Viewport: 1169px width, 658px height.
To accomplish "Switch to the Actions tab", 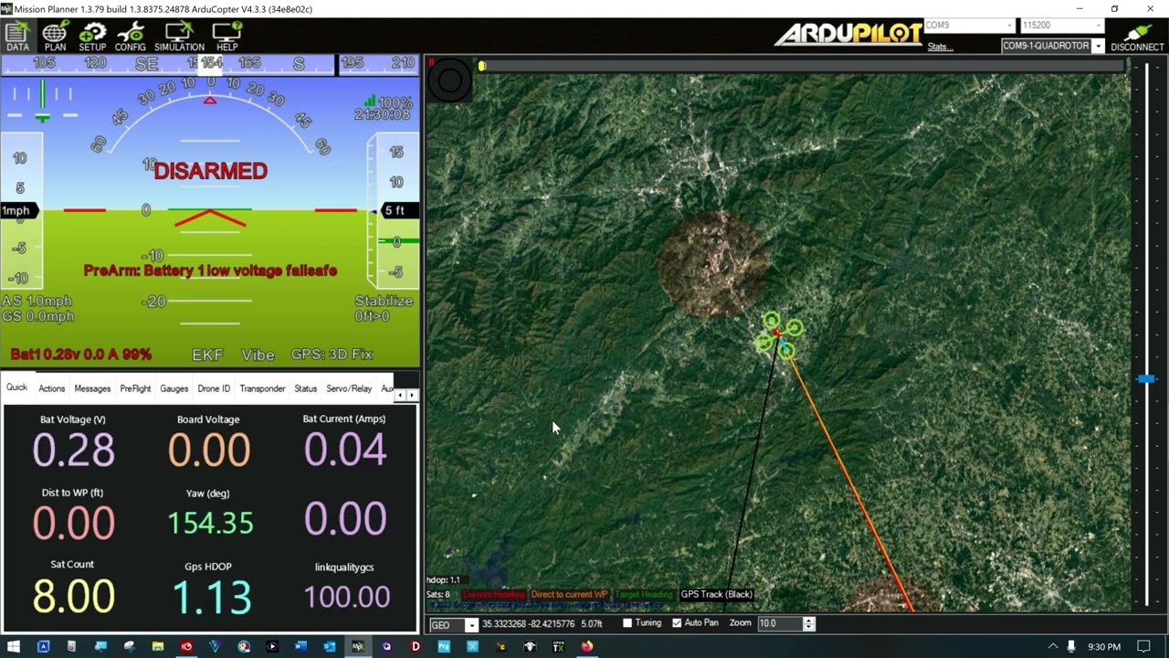I will coord(51,388).
